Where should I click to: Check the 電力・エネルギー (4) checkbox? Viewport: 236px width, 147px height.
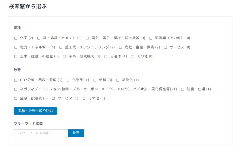(16, 47)
